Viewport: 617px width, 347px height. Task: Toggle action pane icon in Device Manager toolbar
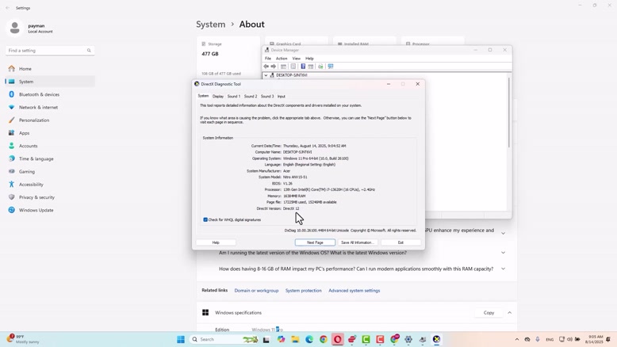pyautogui.click(x=311, y=67)
